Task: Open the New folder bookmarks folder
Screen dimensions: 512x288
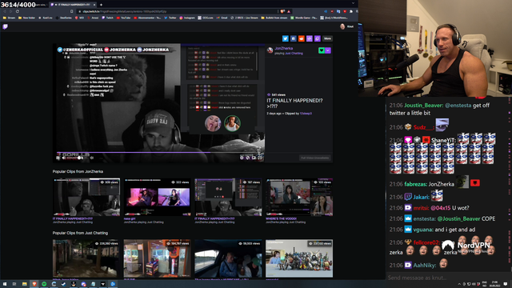Action: point(27,18)
